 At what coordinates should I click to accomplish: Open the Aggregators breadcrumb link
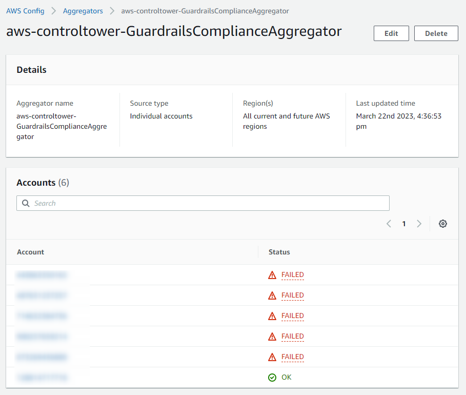point(83,11)
